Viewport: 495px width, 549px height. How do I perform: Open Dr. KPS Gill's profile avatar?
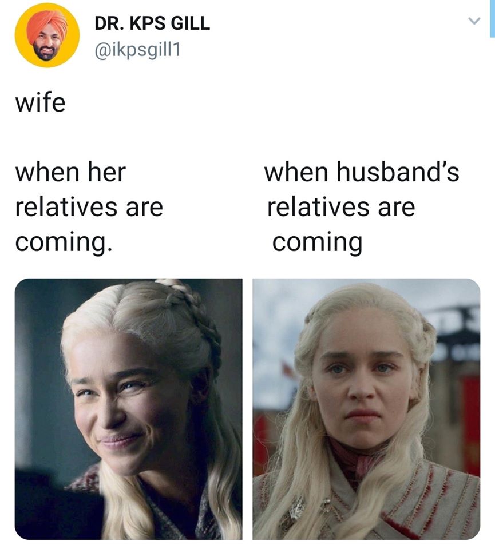(47, 35)
